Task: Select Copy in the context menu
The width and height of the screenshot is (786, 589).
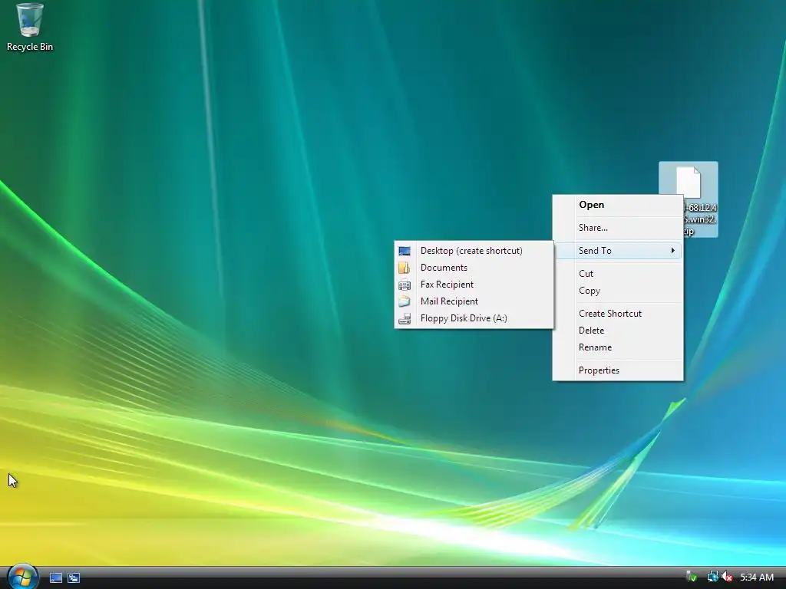Action: coord(618,291)
